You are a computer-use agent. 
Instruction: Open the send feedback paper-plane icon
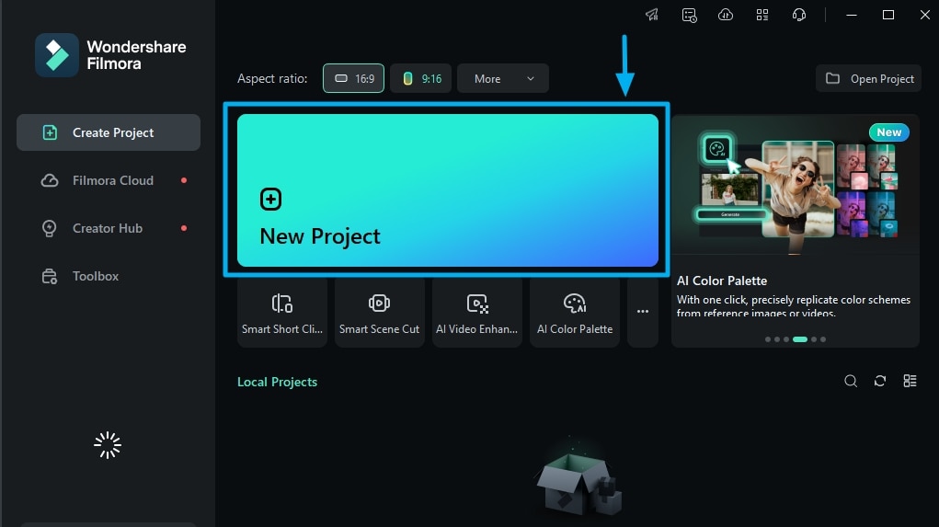[651, 15]
